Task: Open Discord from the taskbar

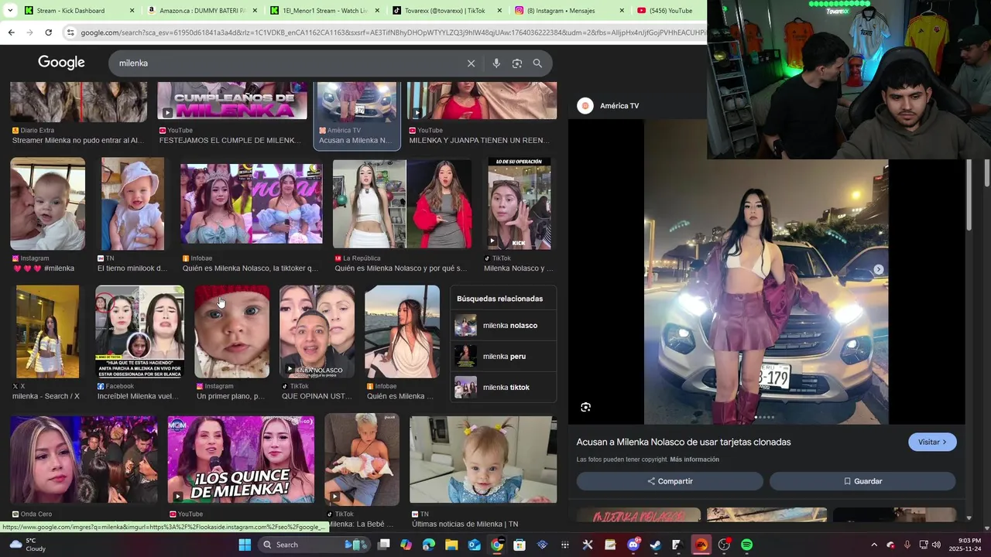Action: pyautogui.click(x=633, y=545)
